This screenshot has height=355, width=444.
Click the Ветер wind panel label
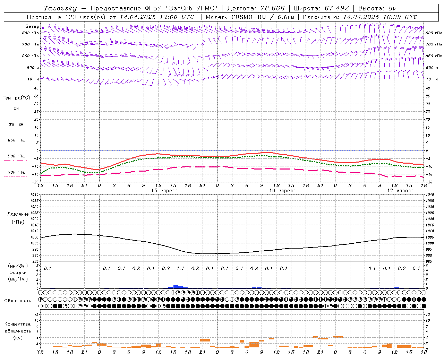pos(32,26)
